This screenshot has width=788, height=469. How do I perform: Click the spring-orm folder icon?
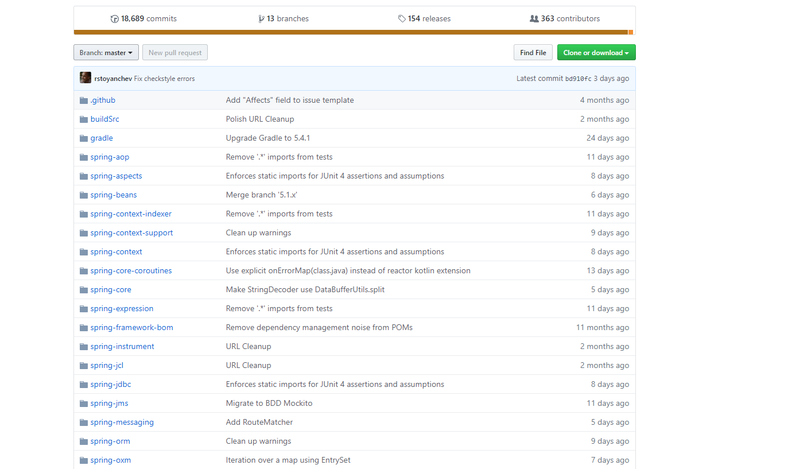pos(84,441)
